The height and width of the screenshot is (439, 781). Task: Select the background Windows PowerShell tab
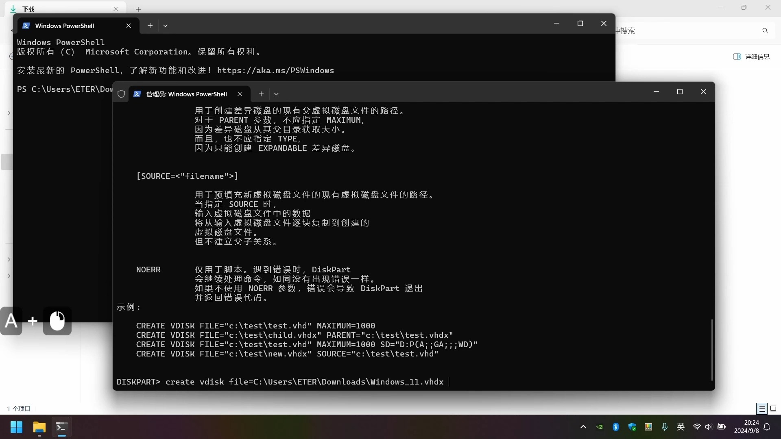(78, 26)
